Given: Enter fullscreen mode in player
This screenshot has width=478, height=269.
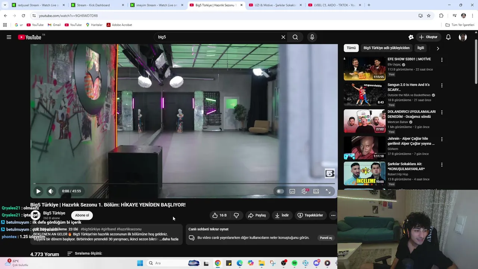Looking at the screenshot, I should 328,191.
